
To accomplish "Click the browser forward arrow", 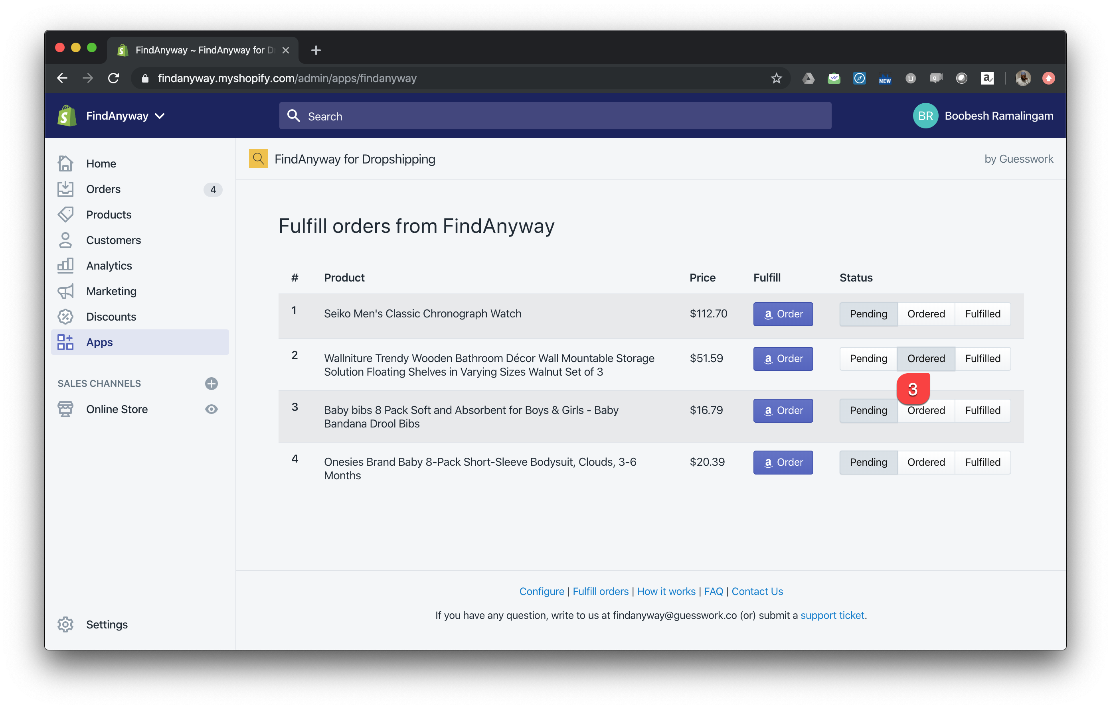I will 88,78.
